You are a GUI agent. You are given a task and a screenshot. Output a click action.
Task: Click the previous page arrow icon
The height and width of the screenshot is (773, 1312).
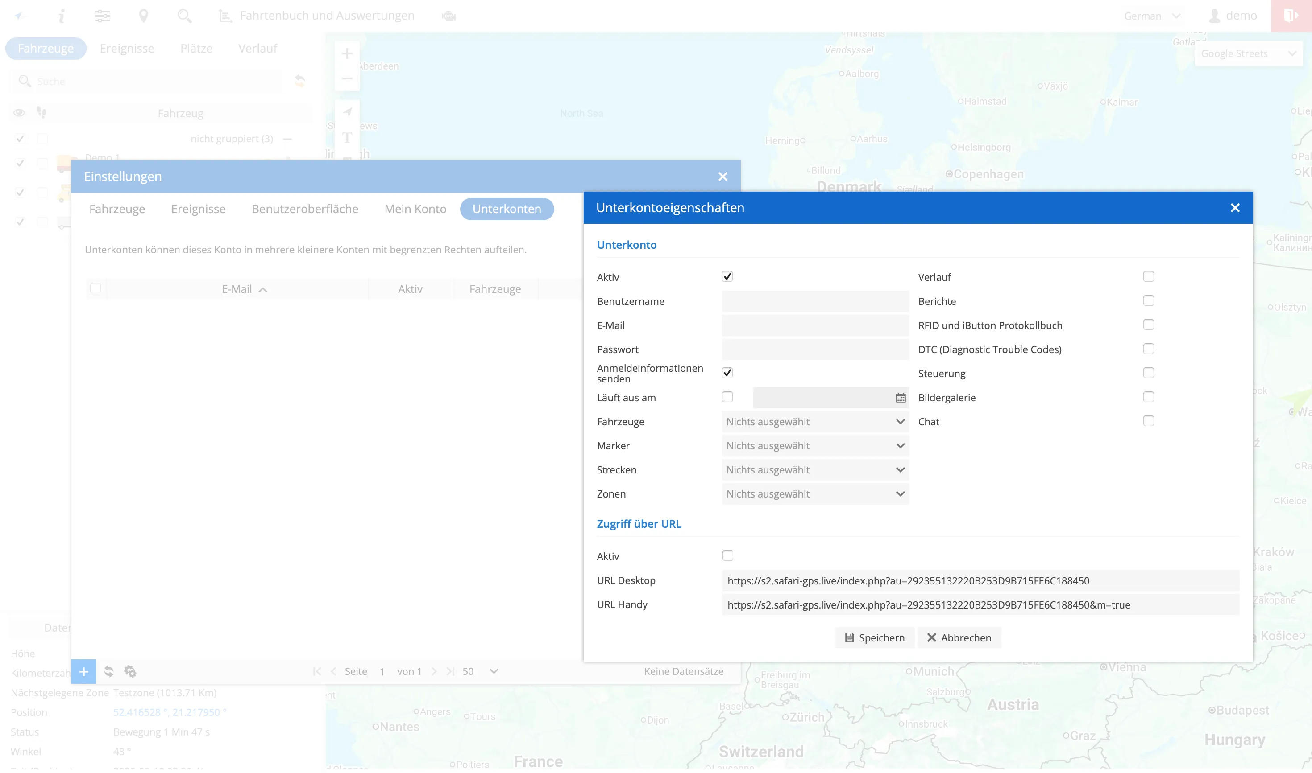point(333,671)
